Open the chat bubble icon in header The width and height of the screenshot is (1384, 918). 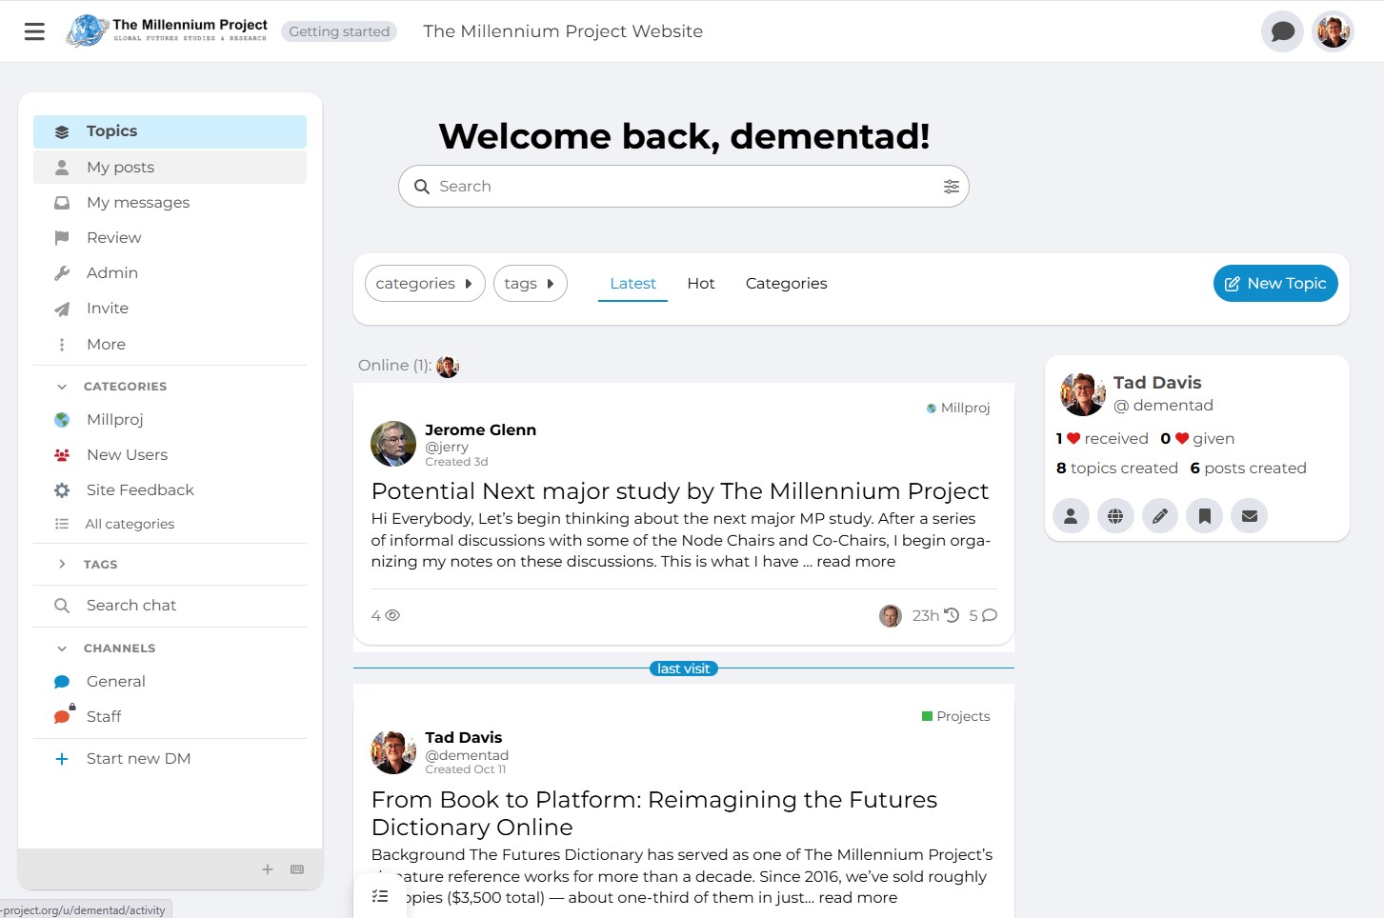(x=1282, y=31)
